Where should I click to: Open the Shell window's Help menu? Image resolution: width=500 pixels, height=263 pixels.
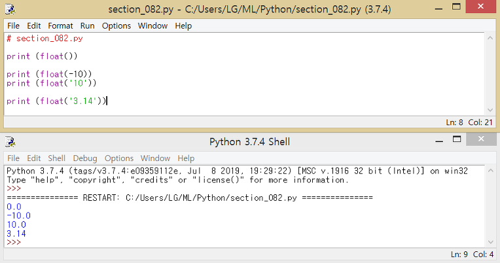tap(186, 158)
